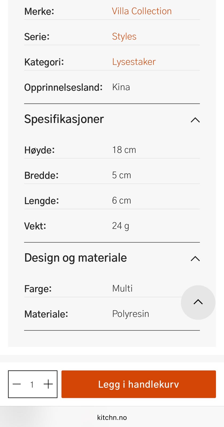This screenshot has width=224, height=427.
Task: Open the Villa Collection brand link
Action: [142, 11]
